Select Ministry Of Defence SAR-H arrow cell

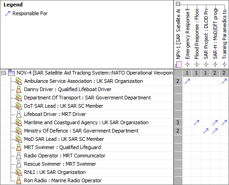pos(215,131)
